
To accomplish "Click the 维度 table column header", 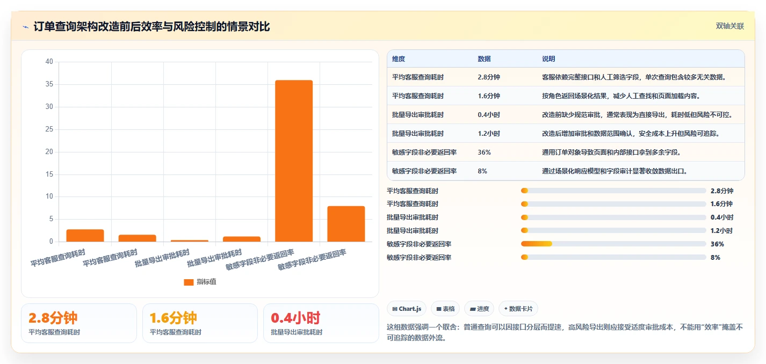I will [x=399, y=59].
